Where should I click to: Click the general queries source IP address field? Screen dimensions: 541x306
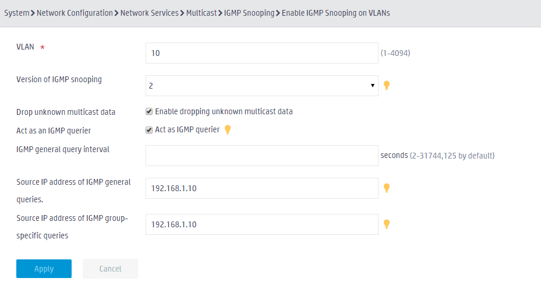point(262,188)
